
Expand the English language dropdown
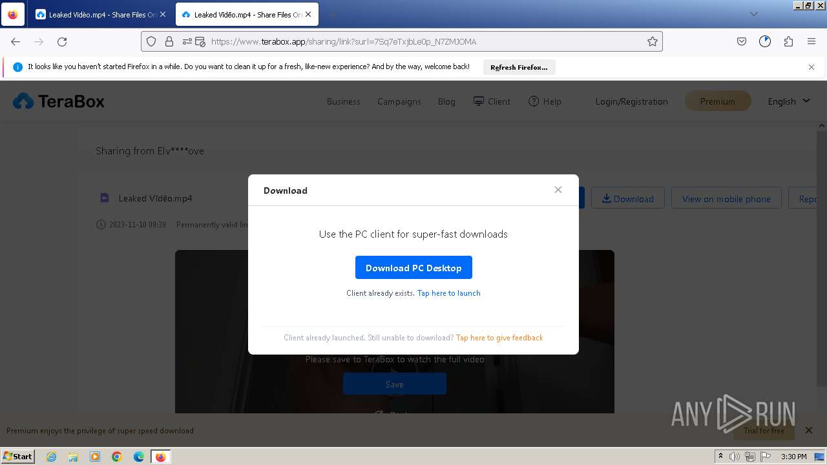788,101
